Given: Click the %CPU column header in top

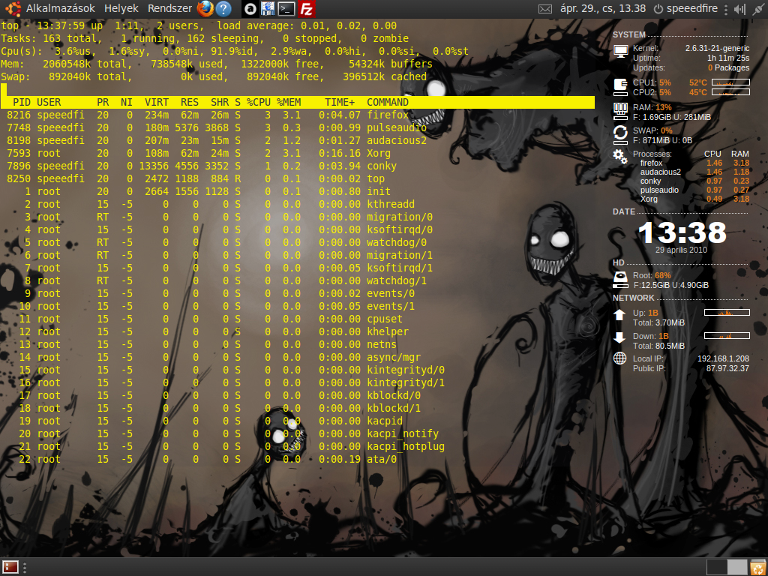Looking at the screenshot, I should tap(259, 102).
